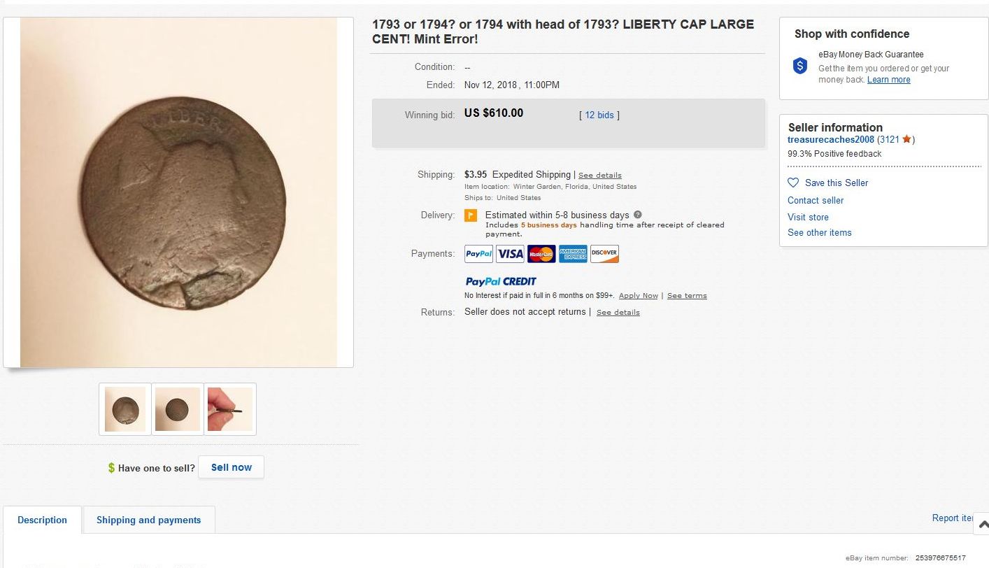Open the Description tab
The image size is (989, 568).
pos(42,520)
